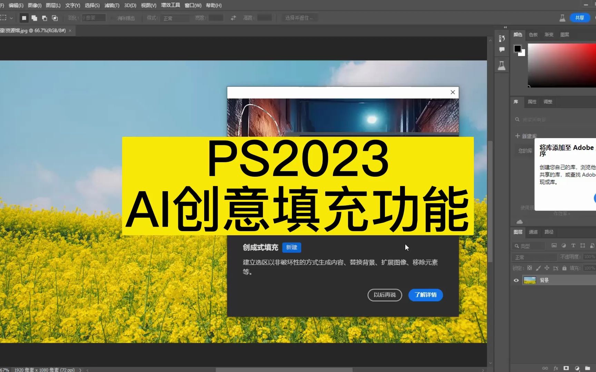Filter layers by adjustment layer icon
This screenshot has width=596, height=372.
[564, 246]
